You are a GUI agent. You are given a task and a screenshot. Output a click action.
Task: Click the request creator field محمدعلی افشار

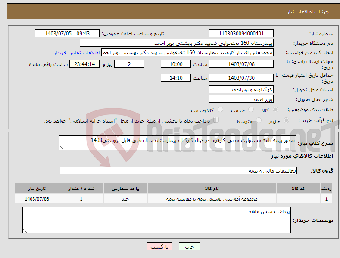[187, 53]
